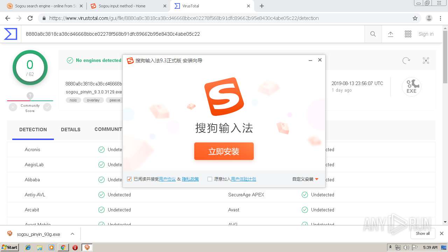
Task: Click the community score upvote check icon
Action: point(47,107)
